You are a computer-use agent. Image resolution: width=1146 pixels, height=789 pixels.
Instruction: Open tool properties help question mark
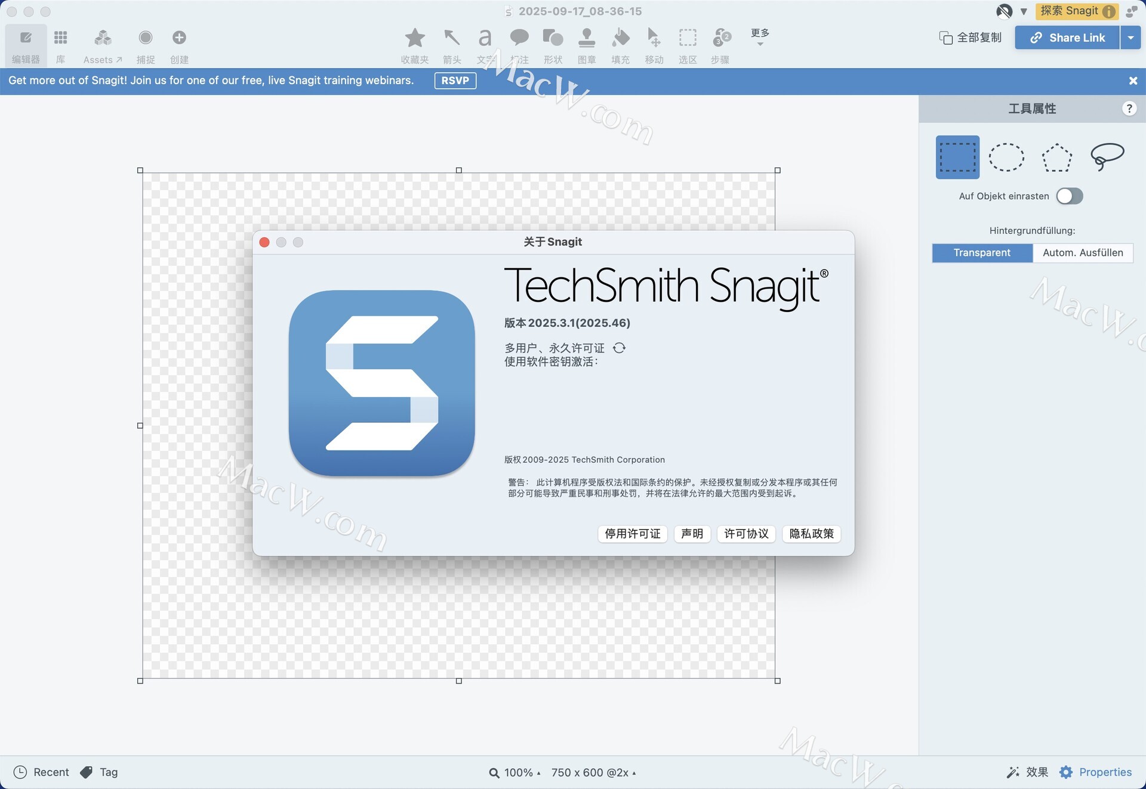1129,109
